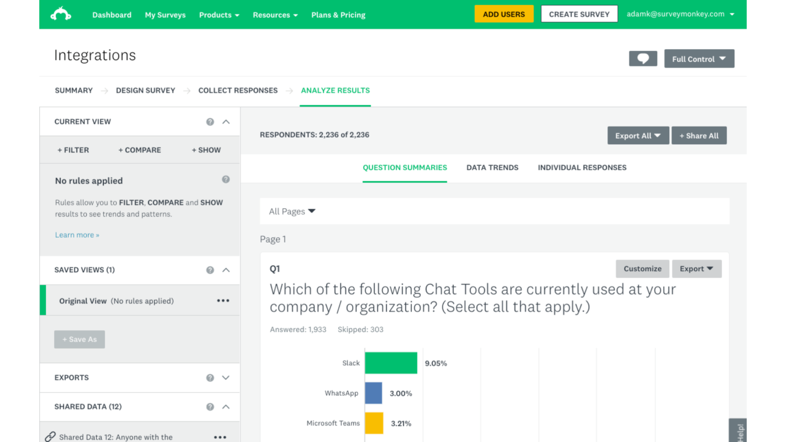Click the Slack bar in chart
Viewport: 786px width, 442px height.
[x=391, y=363]
